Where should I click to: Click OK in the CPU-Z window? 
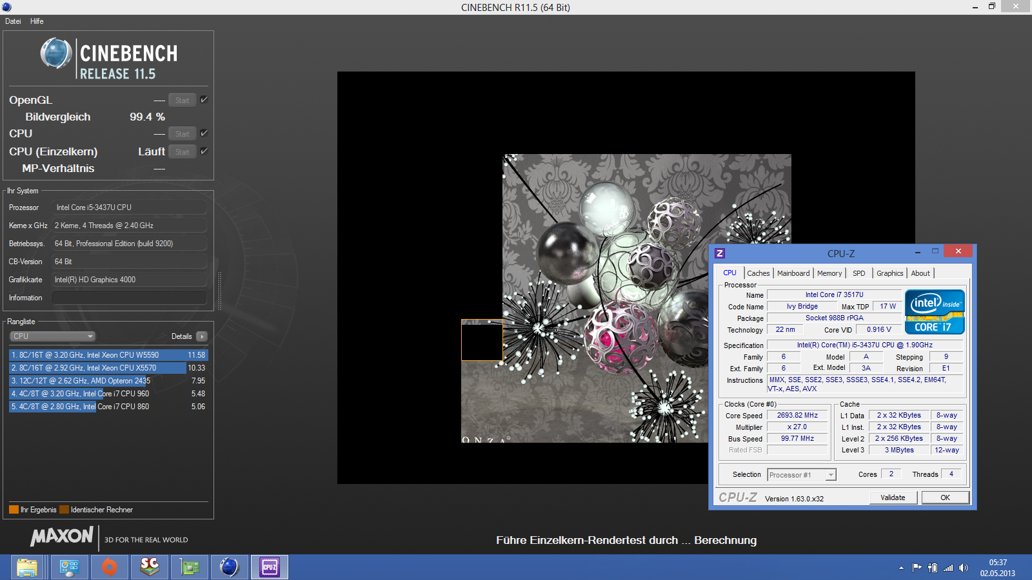(945, 498)
